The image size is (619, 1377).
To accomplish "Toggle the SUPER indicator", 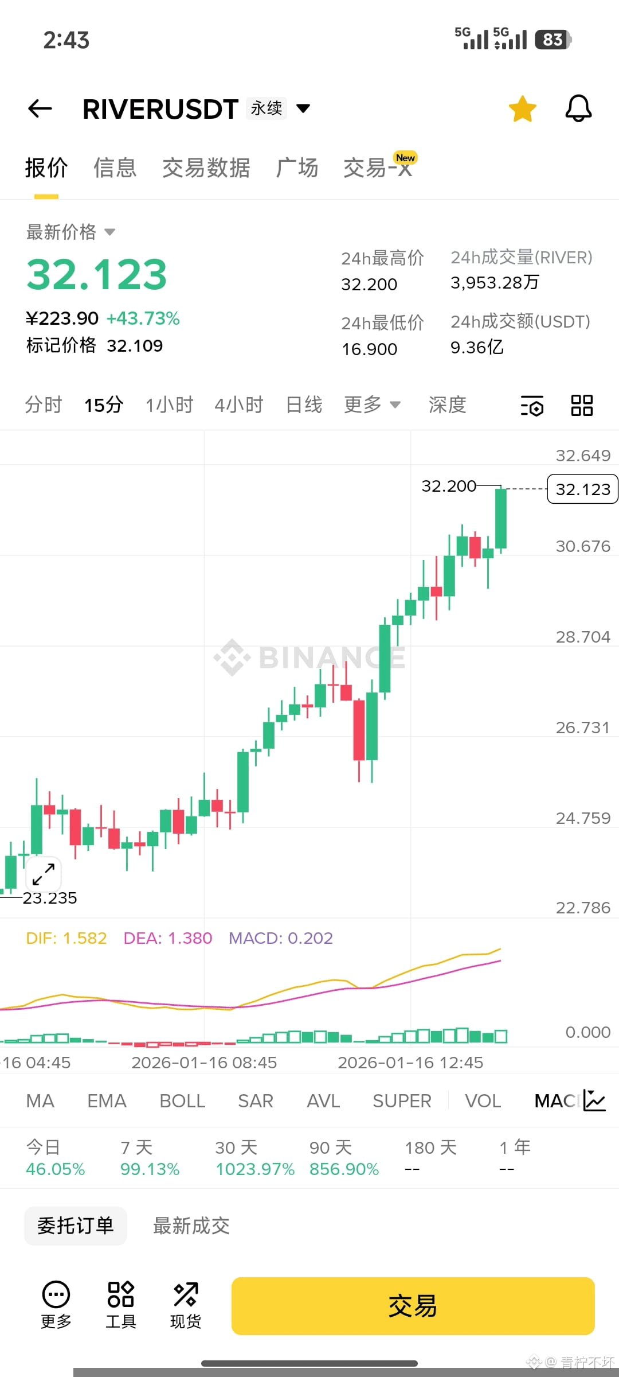I will pyautogui.click(x=402, y=1101).
